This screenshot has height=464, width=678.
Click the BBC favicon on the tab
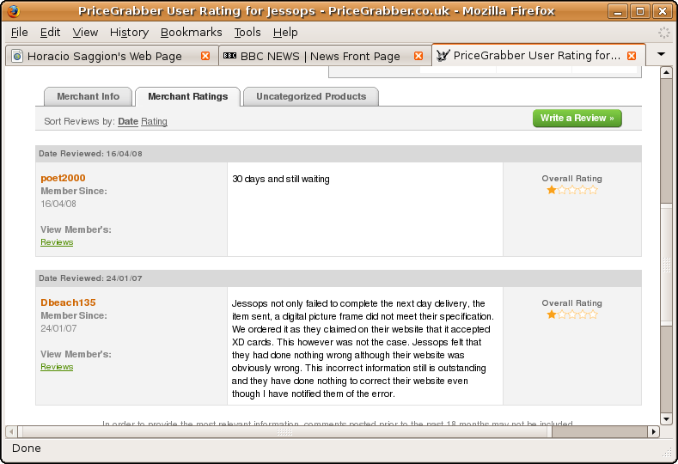[x=229, y=56]
